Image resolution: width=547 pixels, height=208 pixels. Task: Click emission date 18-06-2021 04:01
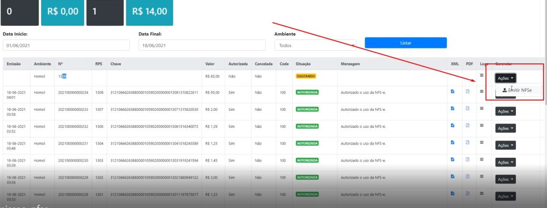click(16, 94)
